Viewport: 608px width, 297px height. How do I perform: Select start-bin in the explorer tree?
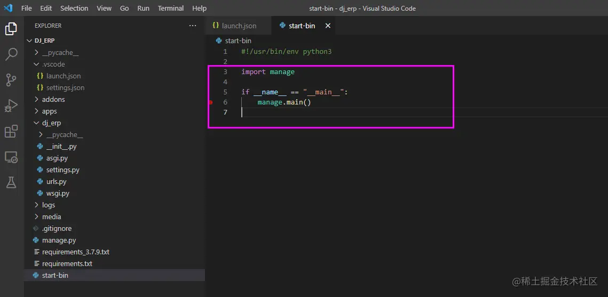(x=115, y=275)
